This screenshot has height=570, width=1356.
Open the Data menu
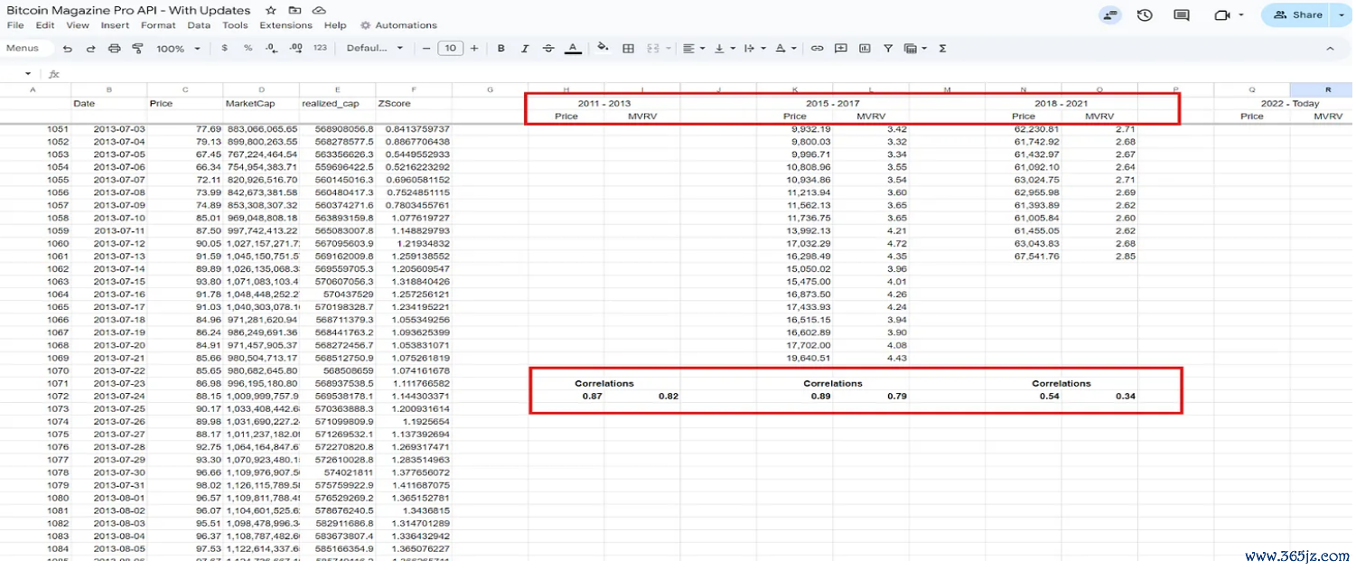199,25
